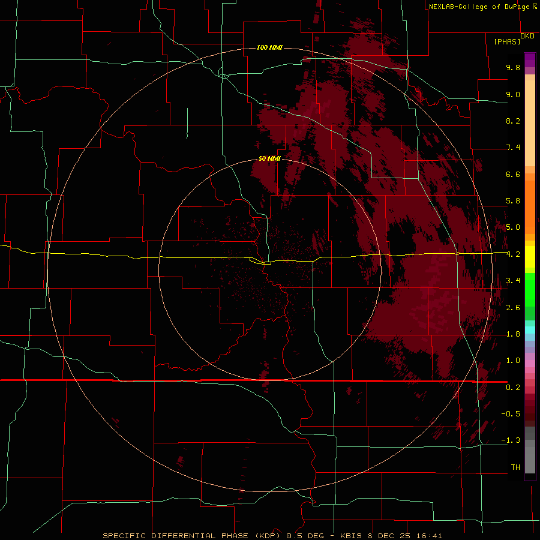540x540 pixels.
Task: Click the 7.4 scale value
Action: (x=513, y=148)
